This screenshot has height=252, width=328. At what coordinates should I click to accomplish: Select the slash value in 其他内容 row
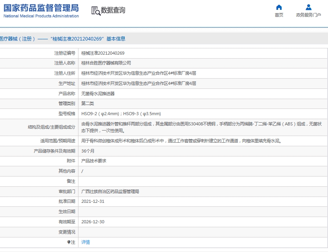point(82,171)
